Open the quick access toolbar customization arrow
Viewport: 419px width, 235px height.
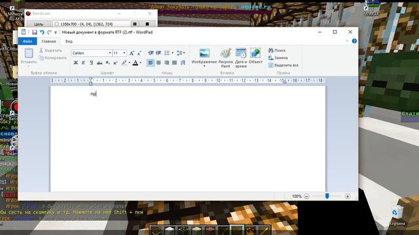(x=56, y=33)
